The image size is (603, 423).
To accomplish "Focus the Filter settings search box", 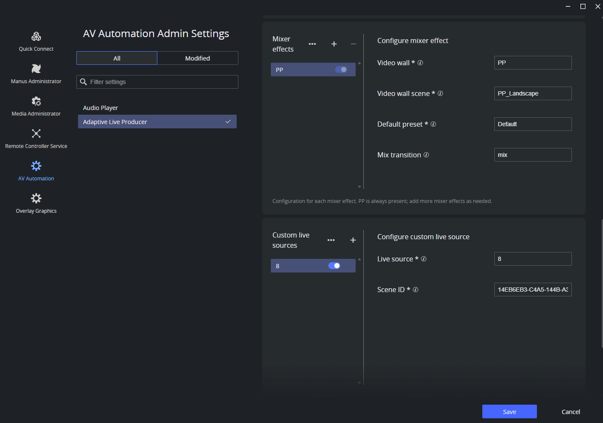I will pyautogui.click(x=157, y=82).
